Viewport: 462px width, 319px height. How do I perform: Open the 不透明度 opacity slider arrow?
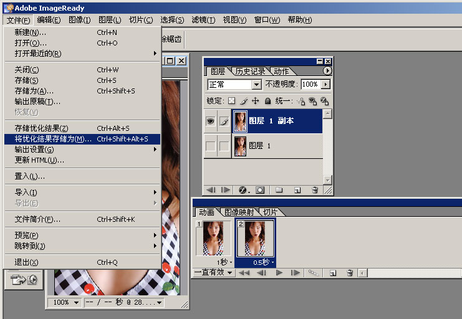coord(325,85)
